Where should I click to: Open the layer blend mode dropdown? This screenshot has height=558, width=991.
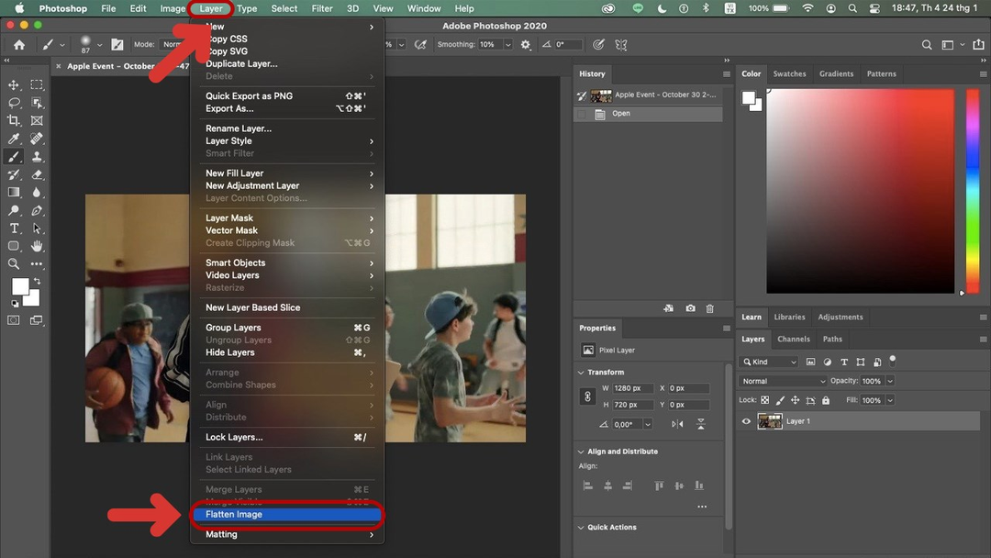tap(783, 381)
